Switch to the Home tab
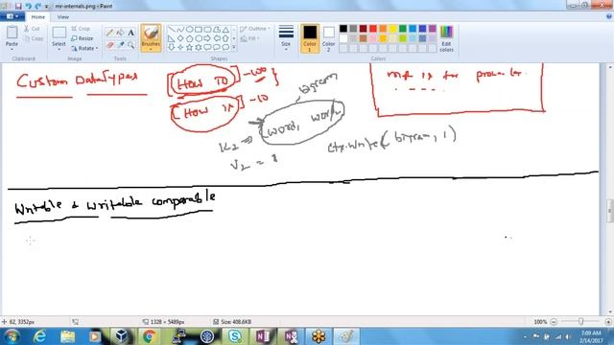614x345 pixels. tap(38, 17)
